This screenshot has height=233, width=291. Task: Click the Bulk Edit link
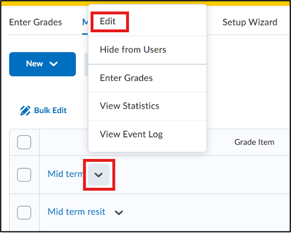tap(50, 110)
